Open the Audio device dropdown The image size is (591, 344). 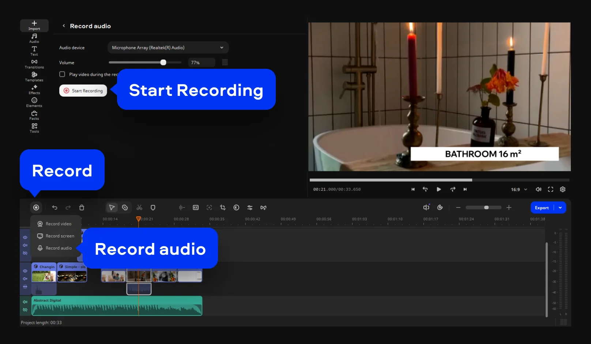coord(168,48)
